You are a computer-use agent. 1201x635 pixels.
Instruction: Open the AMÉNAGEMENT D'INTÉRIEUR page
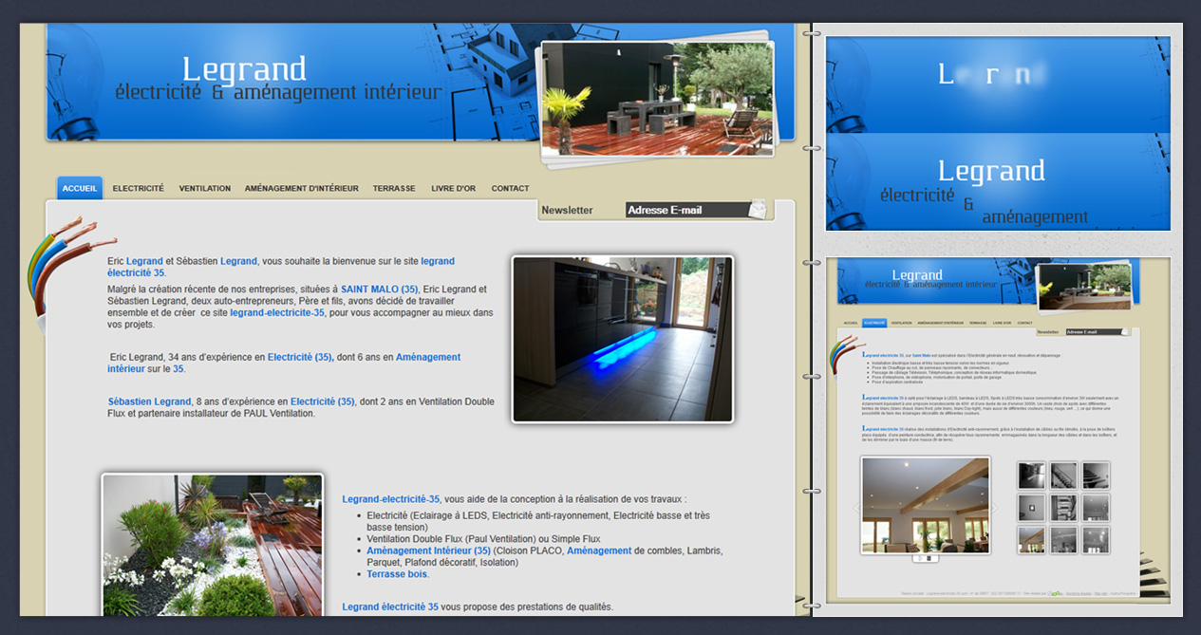(x=301, y=188)
